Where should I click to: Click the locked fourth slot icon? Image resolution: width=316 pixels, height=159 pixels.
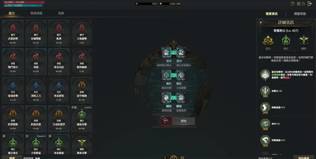[166, 121]
